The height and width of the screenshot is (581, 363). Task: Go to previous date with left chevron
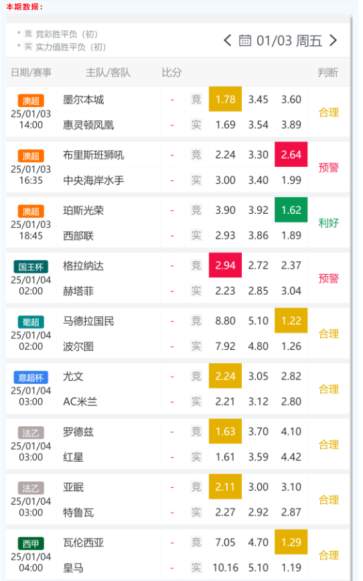[x=228, y=40]
